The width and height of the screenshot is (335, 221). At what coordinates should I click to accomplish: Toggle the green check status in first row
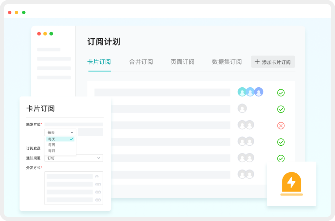tap(281, 93)
